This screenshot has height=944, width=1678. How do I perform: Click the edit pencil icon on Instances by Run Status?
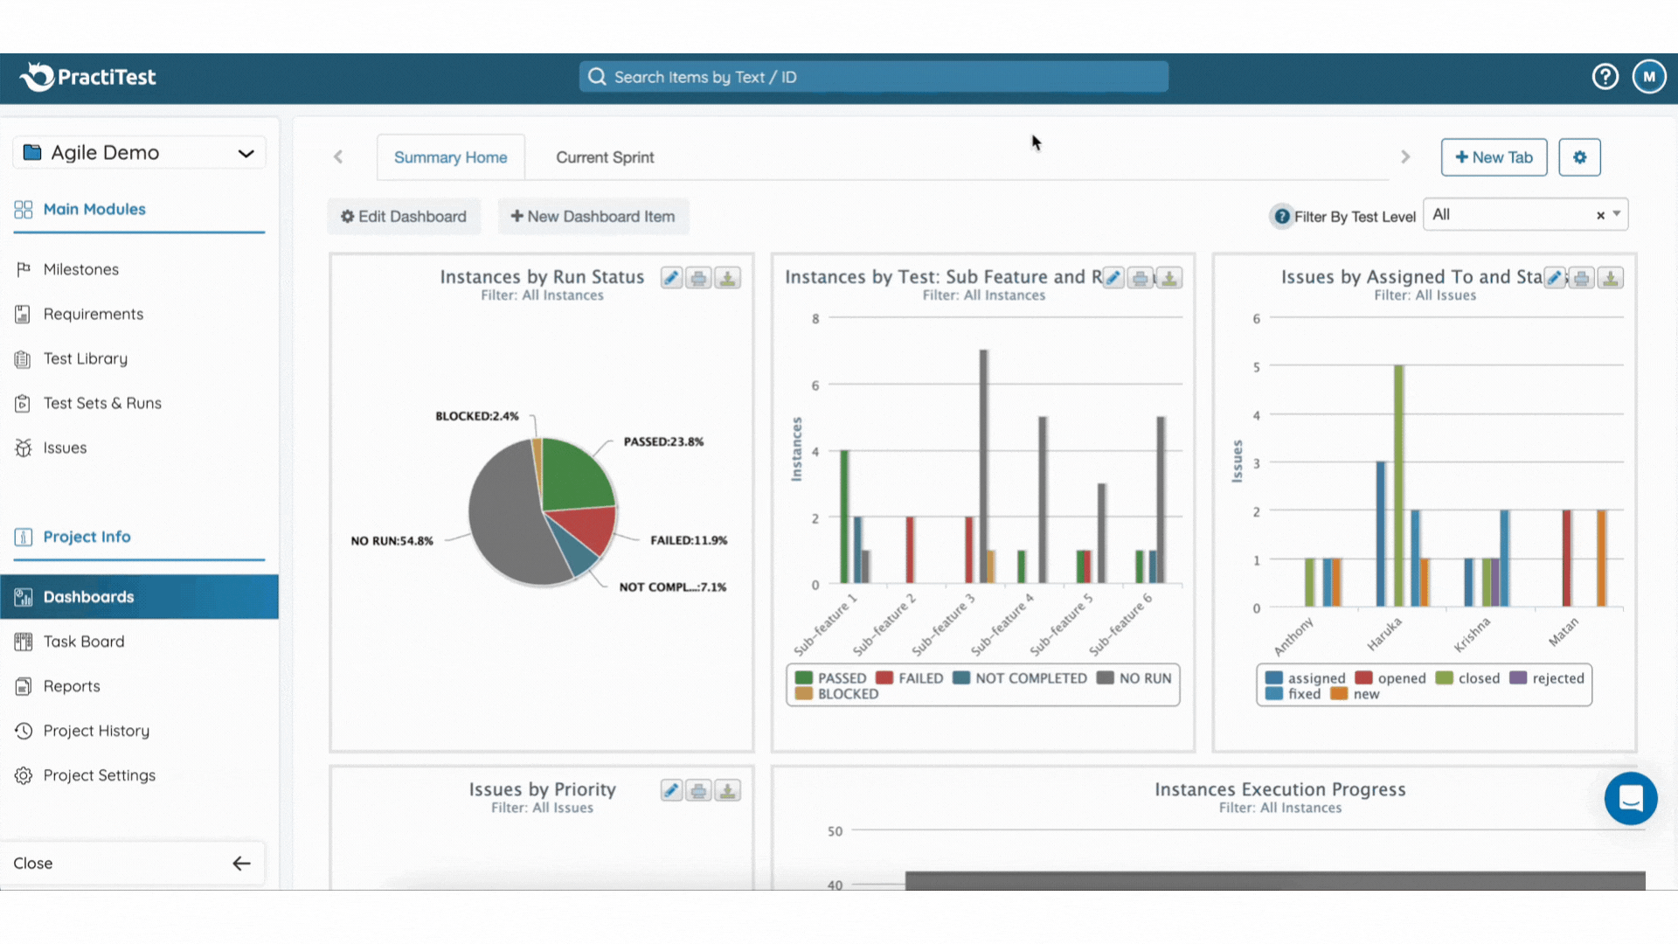click(x=671, y=278)
